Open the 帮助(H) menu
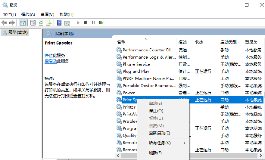 pyautogui.click(x=67, y=14)
